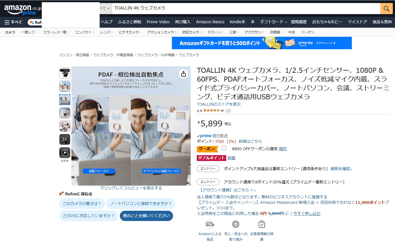The height and width of the screenshot is (242, 395).
Task: Open 再び購入 nav item
Action: coord(183,22)
